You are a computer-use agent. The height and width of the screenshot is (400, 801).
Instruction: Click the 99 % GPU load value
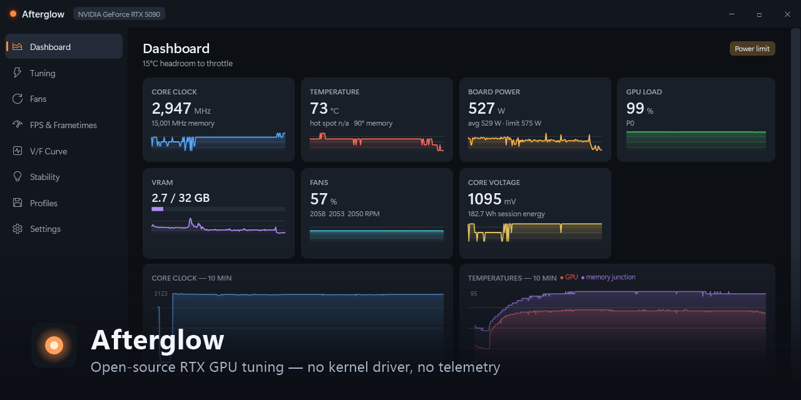640,109
